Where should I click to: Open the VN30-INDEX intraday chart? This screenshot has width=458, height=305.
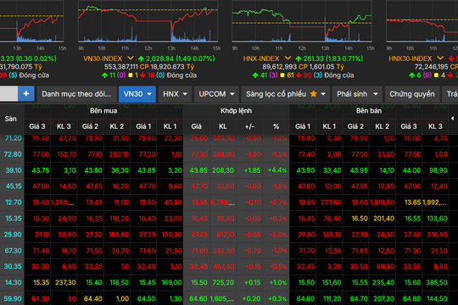[148, 21]
